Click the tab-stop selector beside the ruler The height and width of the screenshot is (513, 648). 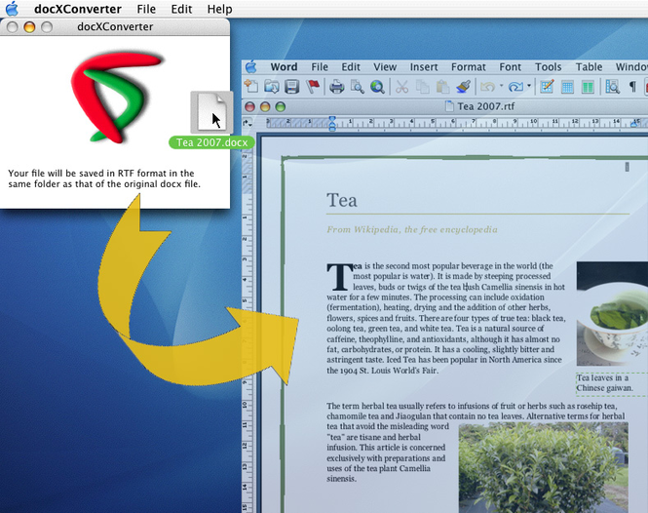(248, 123)
